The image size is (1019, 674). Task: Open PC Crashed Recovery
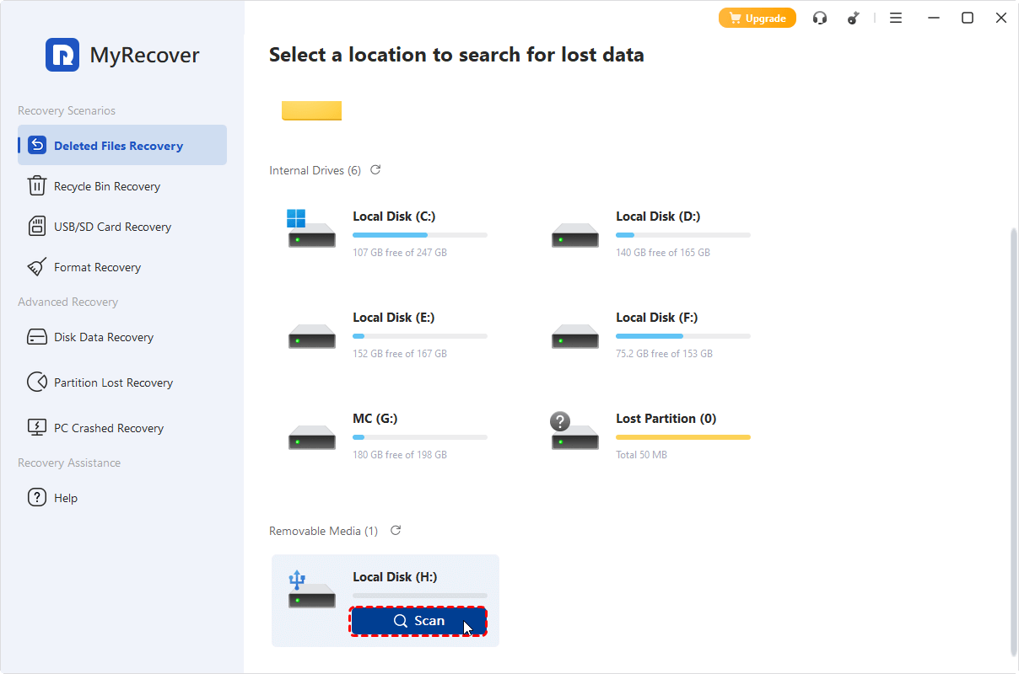[x=122, y=428]
